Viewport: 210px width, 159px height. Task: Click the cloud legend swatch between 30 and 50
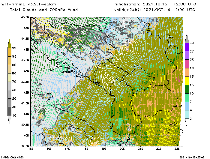click(x=10, y=103)
